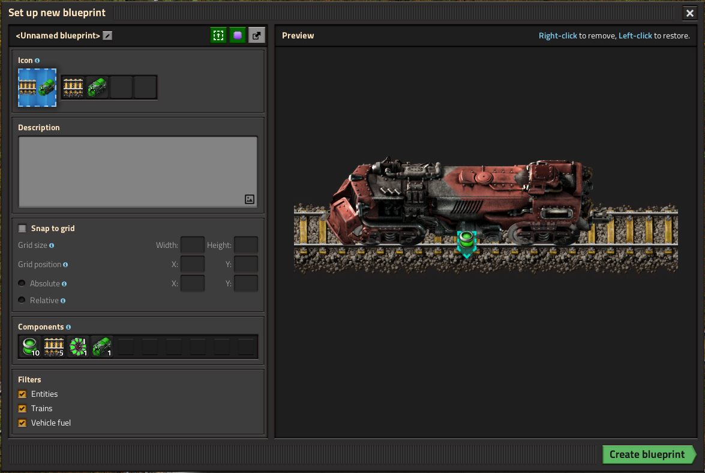Click the first icon slot showing rail
705x473 pixels.
click(73, 87)
